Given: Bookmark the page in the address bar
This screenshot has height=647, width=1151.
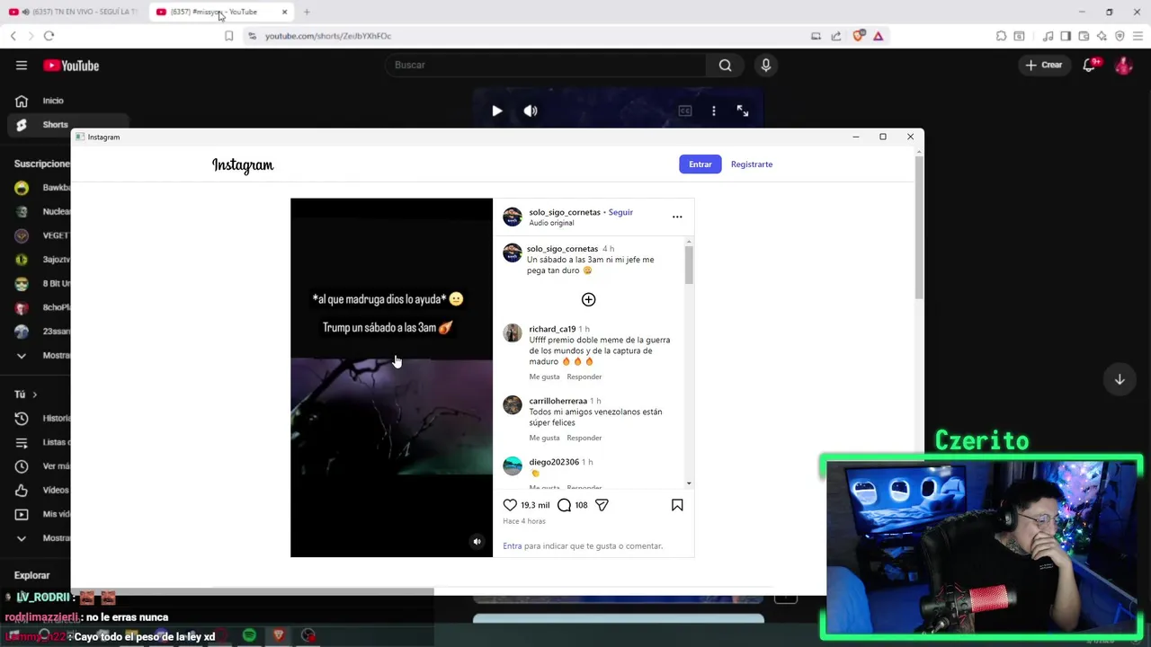Looking at the screenshot, I should click(x=228, y=36).
